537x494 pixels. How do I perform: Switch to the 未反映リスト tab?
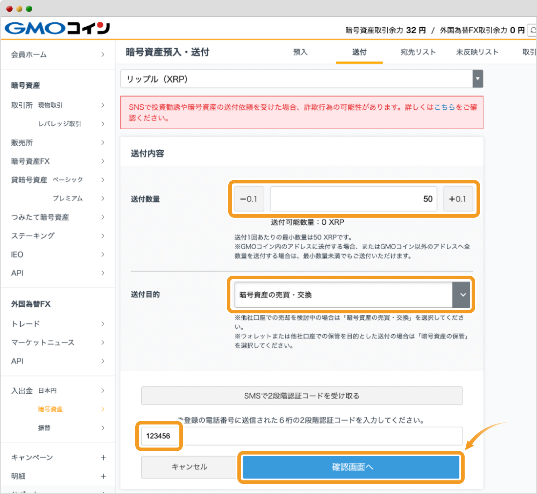pyautogui.click(x=477, y=52)
